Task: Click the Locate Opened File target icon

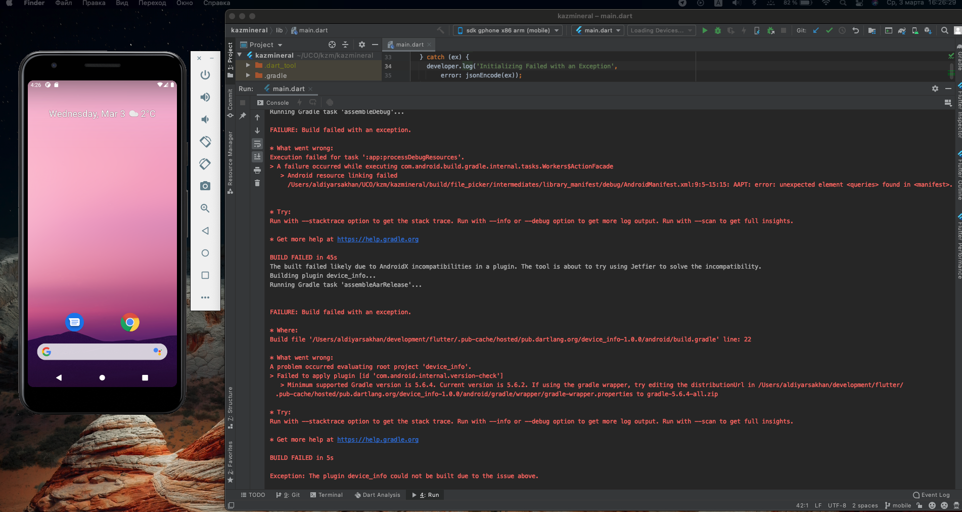Action: pyautogui.click(x=332, y=45)
